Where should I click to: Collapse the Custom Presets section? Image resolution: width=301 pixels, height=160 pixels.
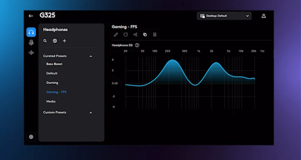pyautogui.click(x=91, y=112)
